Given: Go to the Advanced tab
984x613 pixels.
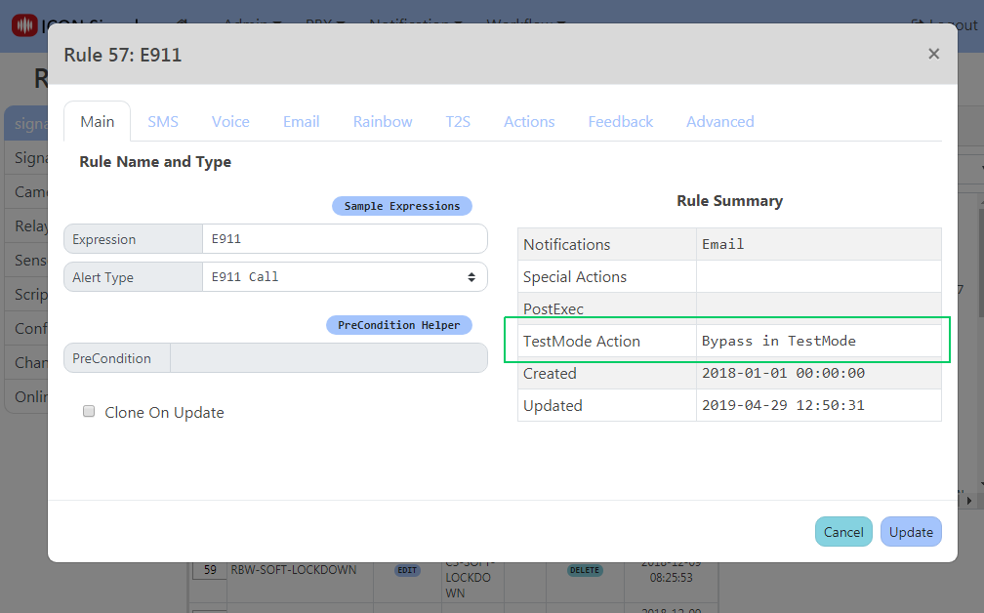Looking at the screenshot, I should (x=719, y=121).
